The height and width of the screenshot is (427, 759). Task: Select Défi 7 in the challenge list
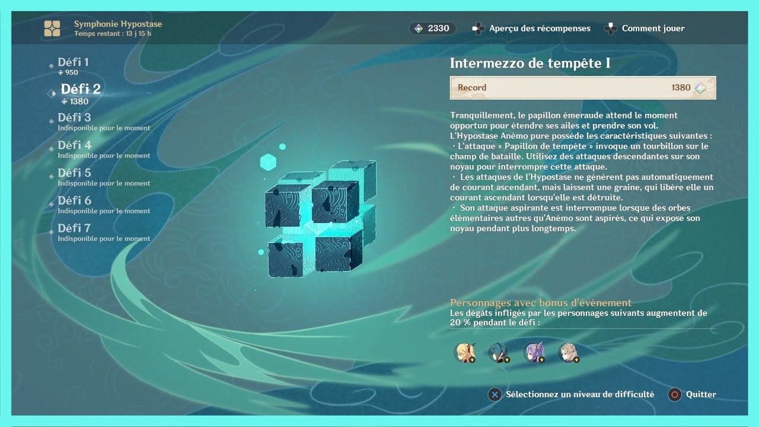[100, 232]
